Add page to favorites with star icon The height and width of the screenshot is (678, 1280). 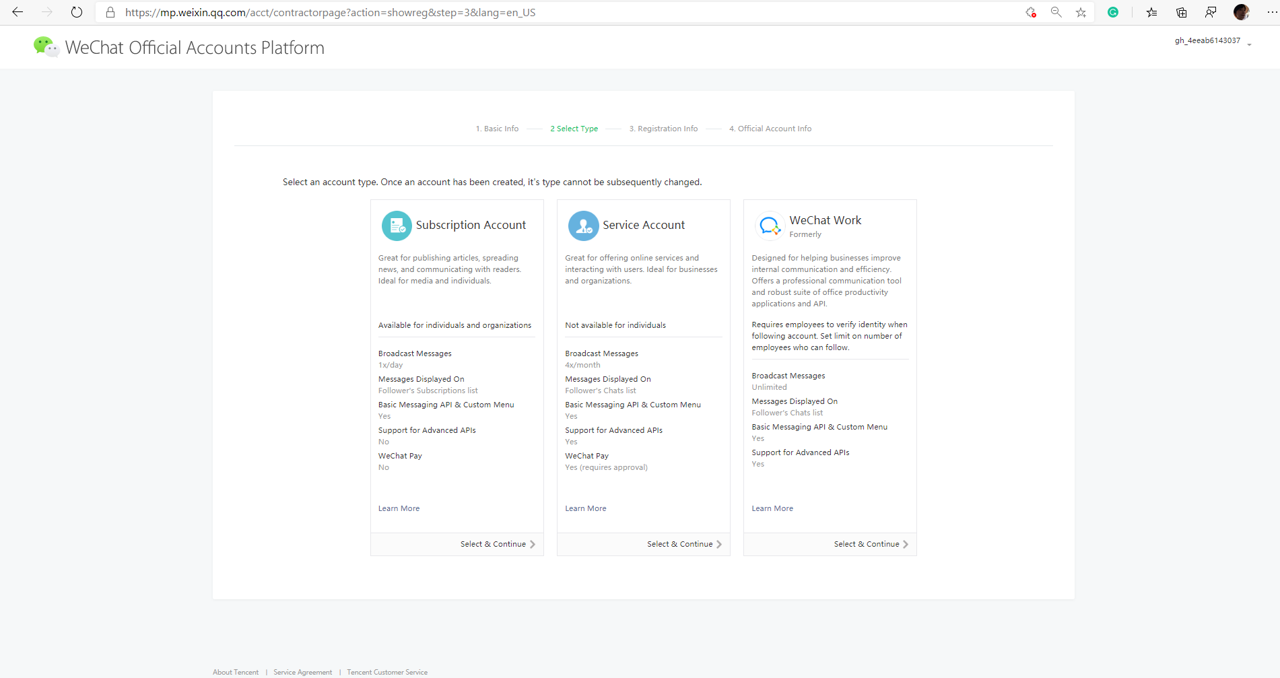pyautogui.click(x=1081, y=12)
